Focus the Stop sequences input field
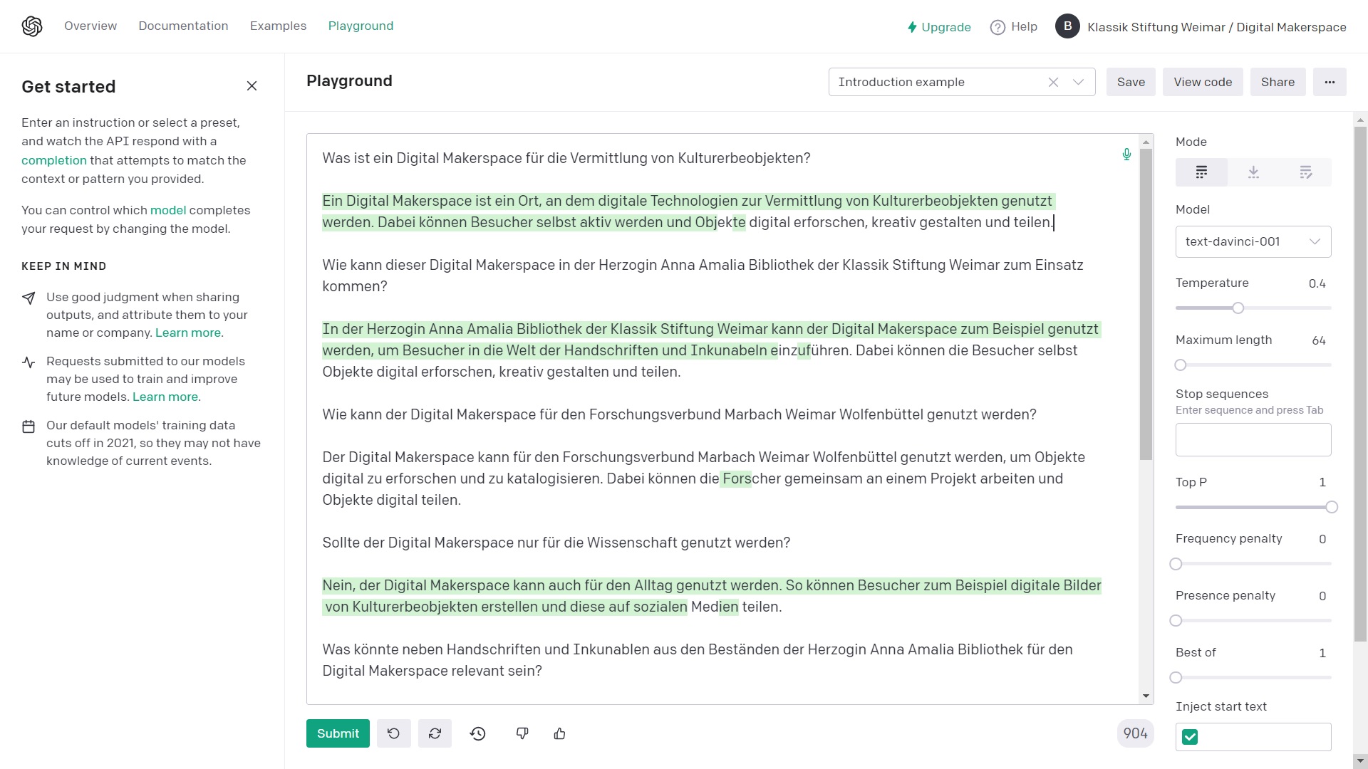Image resolution: width=1368 pixels, height=769 pixels. click(1253, 439)
